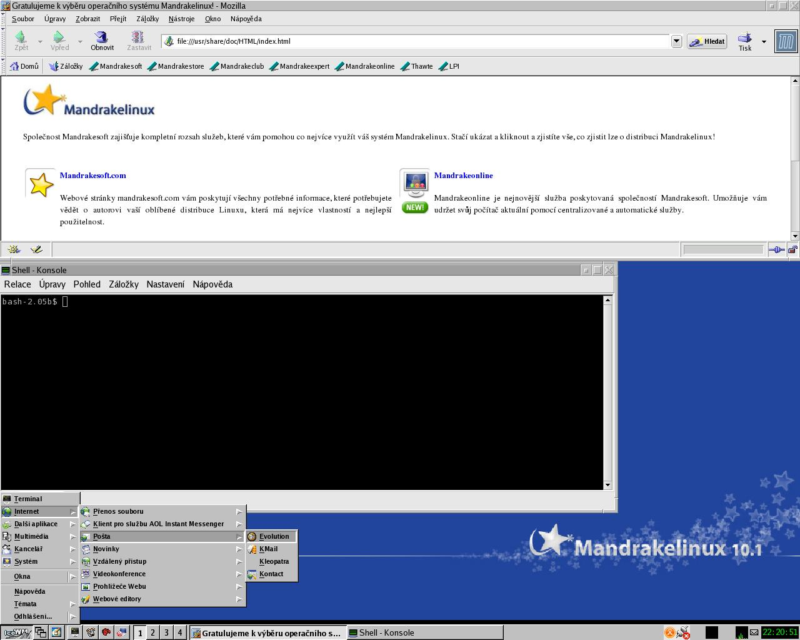Choose Terminal from the start menu
800x640 pixels.
(x=40, y=499)
